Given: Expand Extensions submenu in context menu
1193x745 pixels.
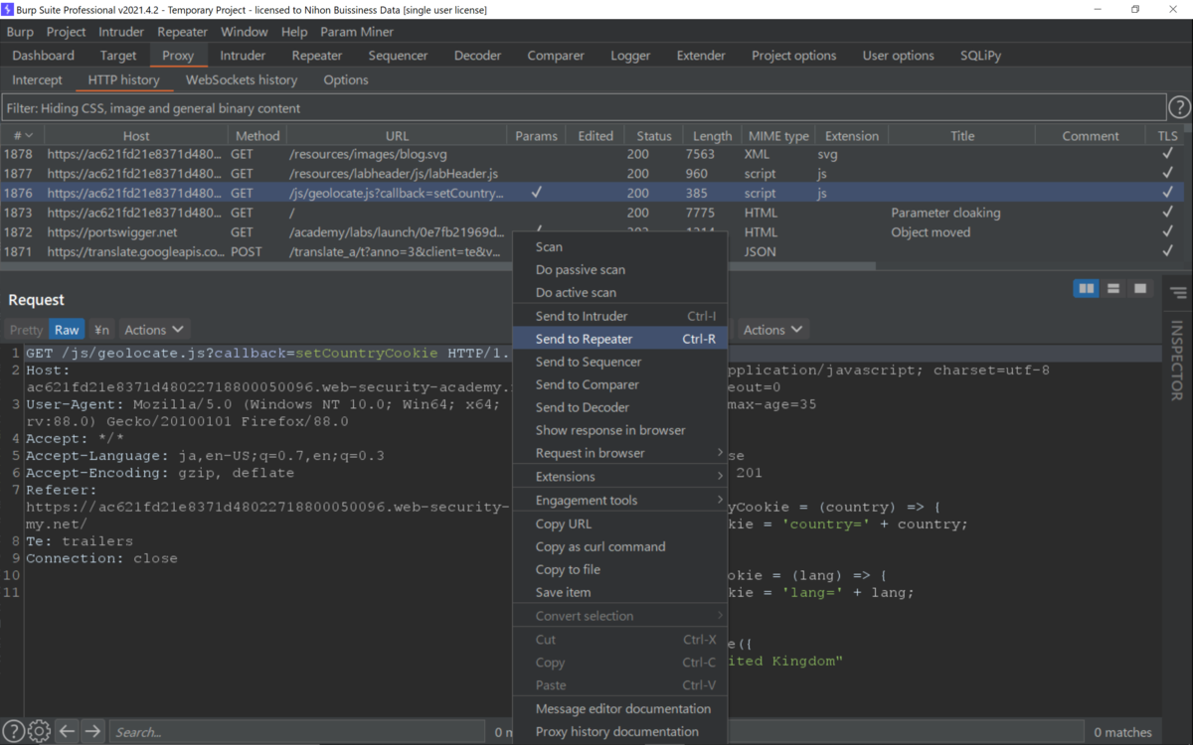Looking at the screenshot, I should pos(619,477).
